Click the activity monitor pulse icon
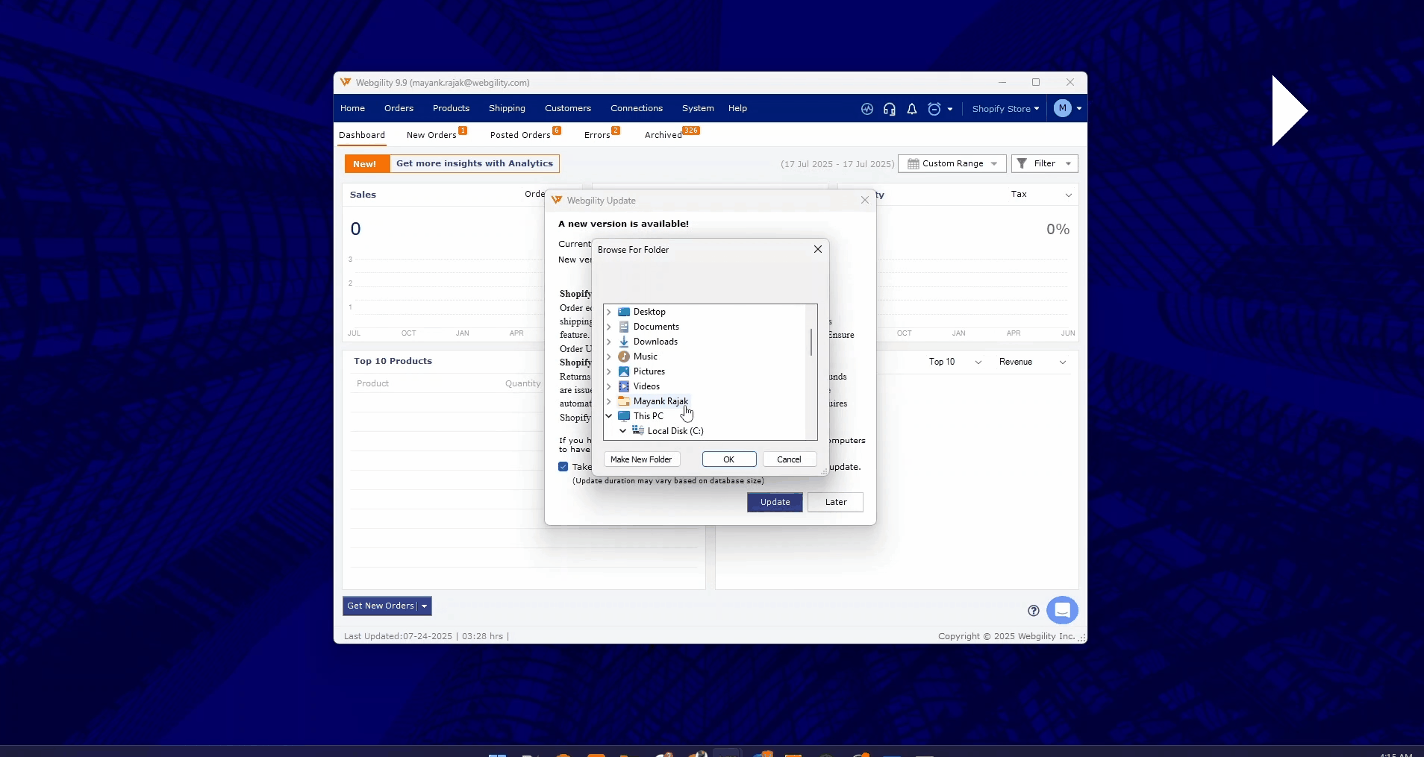This screenshot has width=1424, height=757. pyautogui.click(x=866, y=109)
